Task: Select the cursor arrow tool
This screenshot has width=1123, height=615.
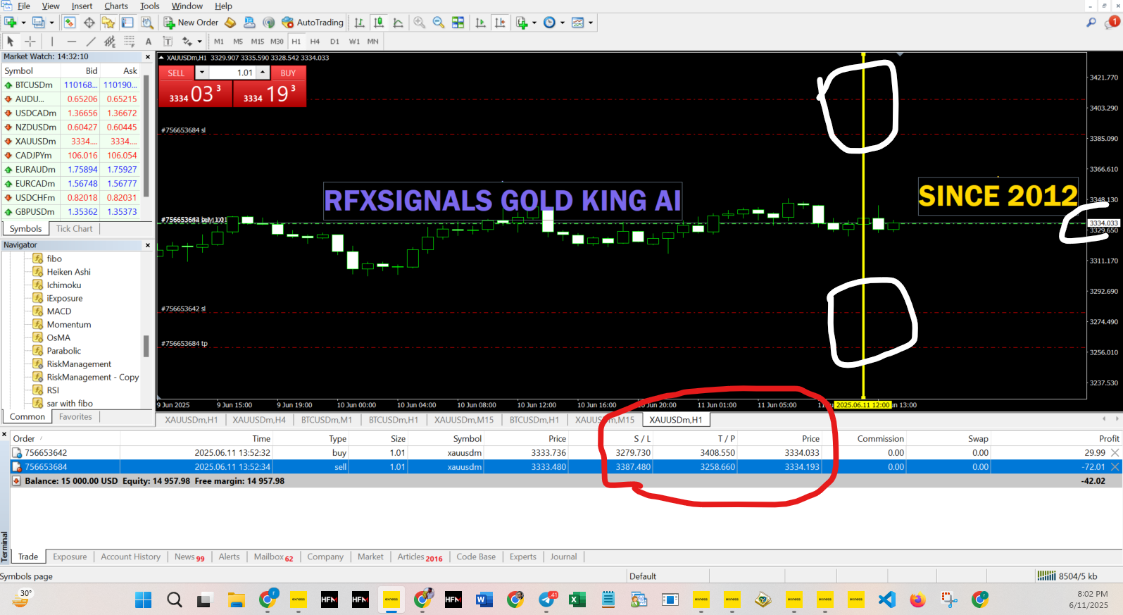Action: (11, 42)
